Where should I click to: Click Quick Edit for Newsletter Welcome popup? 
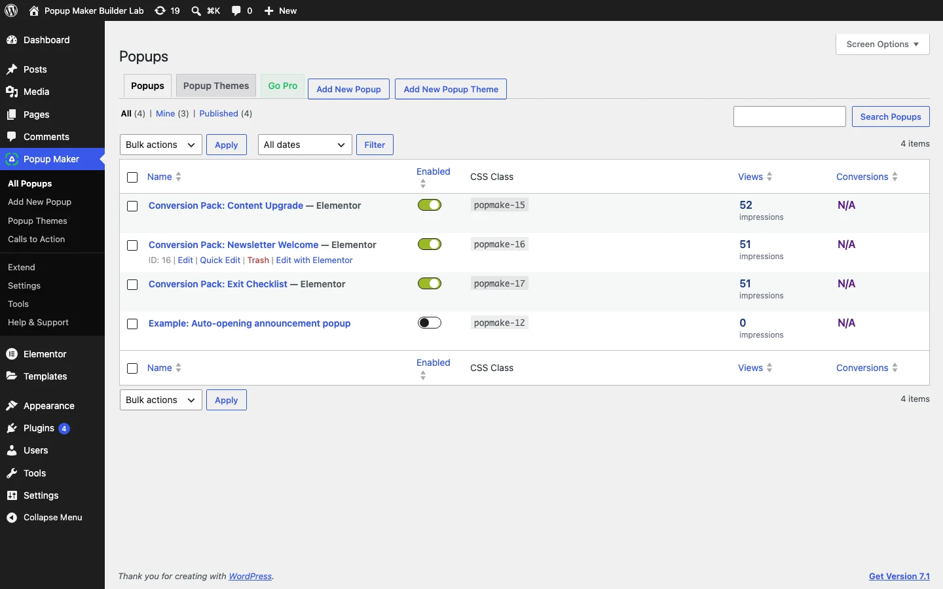click(220, 260)
